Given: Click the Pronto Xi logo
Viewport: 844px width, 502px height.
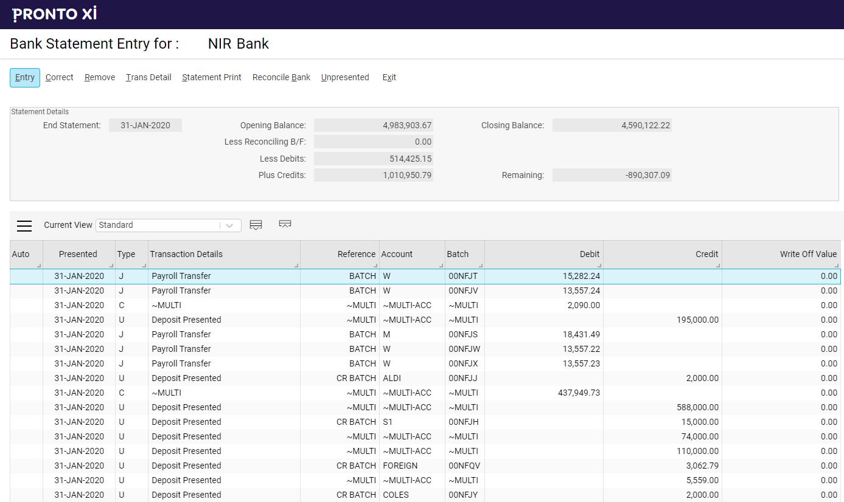Looking at the screenshot, I should click(54, 13).
